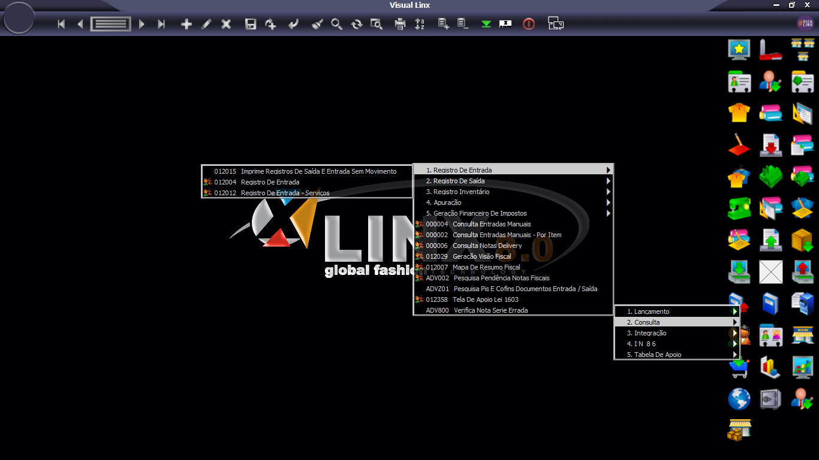Open 012004 Registro De Entrada
819x460 pixels.
point(307,182)
